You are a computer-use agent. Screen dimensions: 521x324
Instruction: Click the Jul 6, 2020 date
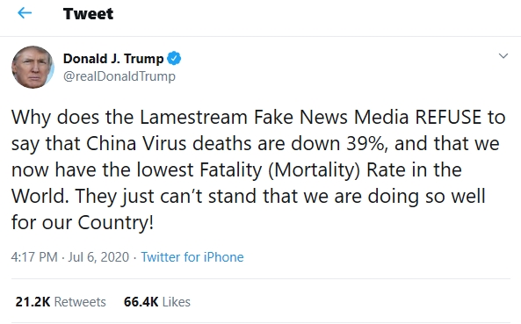pyautogui.click(x=98, y=257)
